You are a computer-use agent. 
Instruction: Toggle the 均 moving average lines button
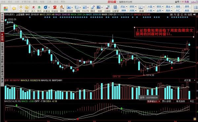coord(175,15)
